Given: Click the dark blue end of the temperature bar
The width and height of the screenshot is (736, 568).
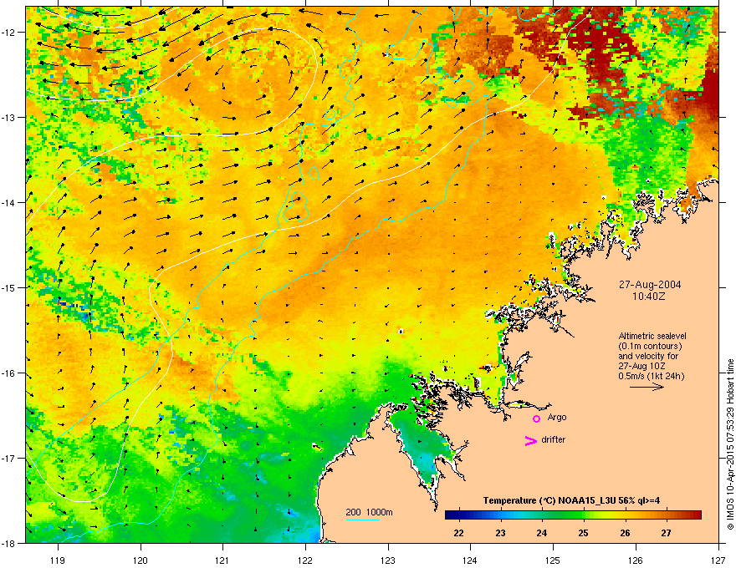Looking at the screenshot, I should point(451,515).
